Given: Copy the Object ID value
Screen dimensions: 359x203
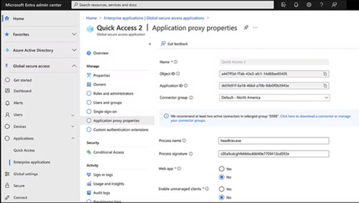Looking at the screenshot, I should click(325, 74).
